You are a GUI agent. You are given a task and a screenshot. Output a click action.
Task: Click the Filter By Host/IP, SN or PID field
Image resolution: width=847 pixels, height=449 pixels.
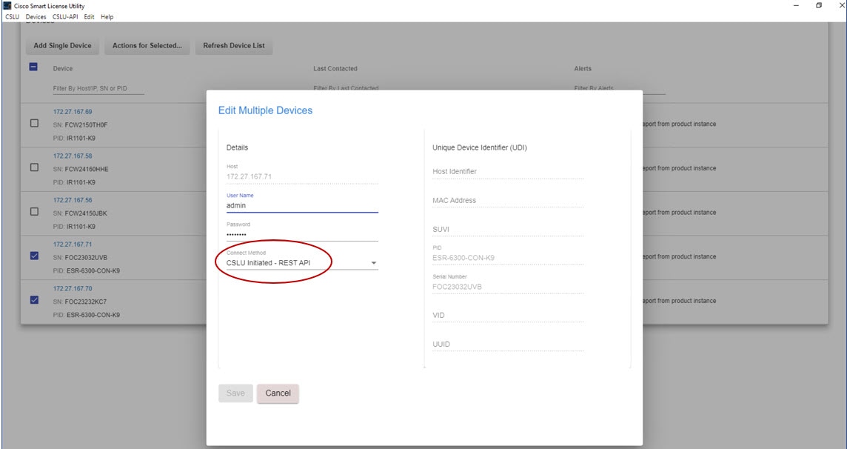pos(98,89)
